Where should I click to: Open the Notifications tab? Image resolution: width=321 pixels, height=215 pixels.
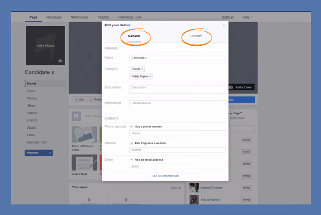pyautogui.click(x=79, y=17)
